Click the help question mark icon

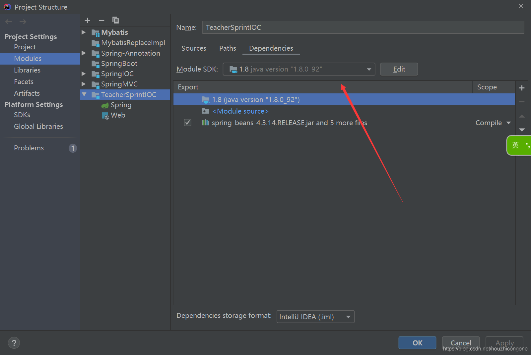(x=14, y=343)
